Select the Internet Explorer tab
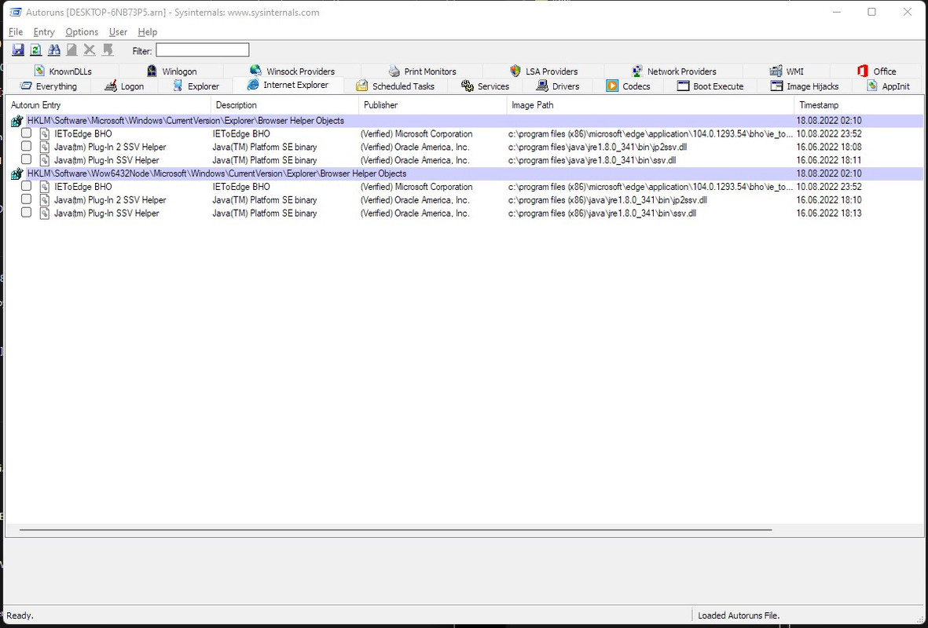The image size is (928, 628). coord(288,85)
